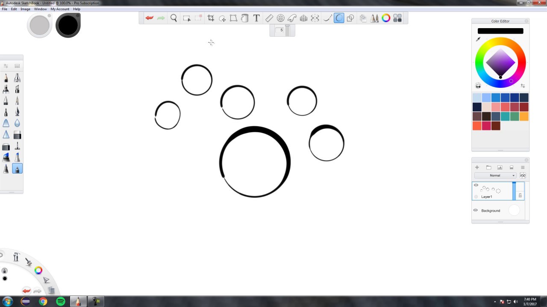The image size is (547, 307).
Task: Open the Layers panel menu
Action: pyautogui.click(x=522, y=167)
